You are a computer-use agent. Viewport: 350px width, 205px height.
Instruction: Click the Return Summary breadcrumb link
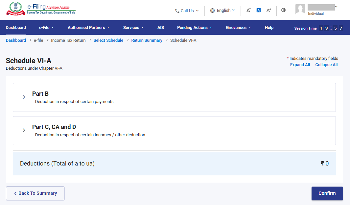tap(147, 40)
